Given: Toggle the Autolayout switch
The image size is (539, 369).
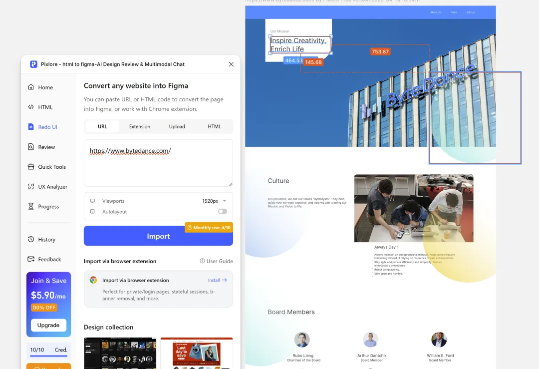Looking at the screenshot, I should point(223,212).
